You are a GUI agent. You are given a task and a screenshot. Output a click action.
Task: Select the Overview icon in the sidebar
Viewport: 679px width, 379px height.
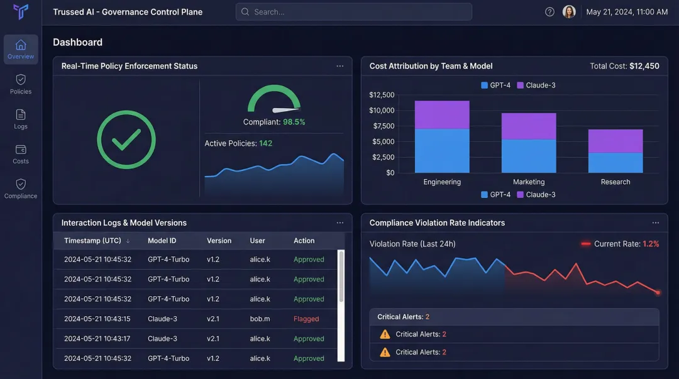pyautogui.click(x=21, y=49)
